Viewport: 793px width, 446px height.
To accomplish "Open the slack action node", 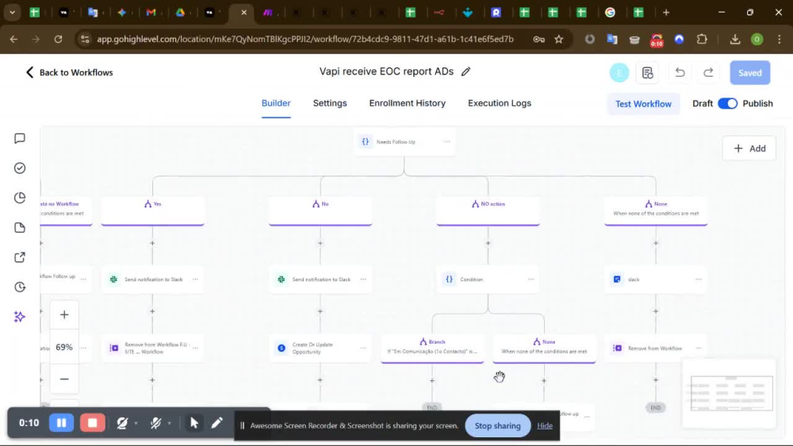I will (x=656, y=280).
